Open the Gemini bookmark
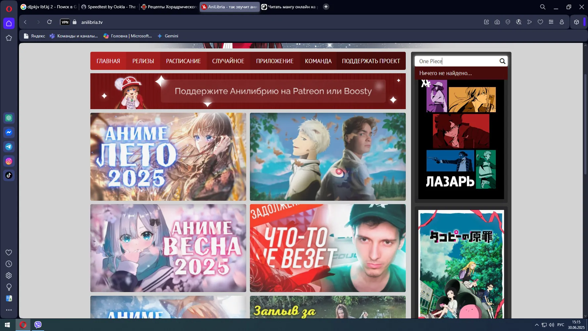This screenshot has height=331, width=588. (x=168, y=36)
